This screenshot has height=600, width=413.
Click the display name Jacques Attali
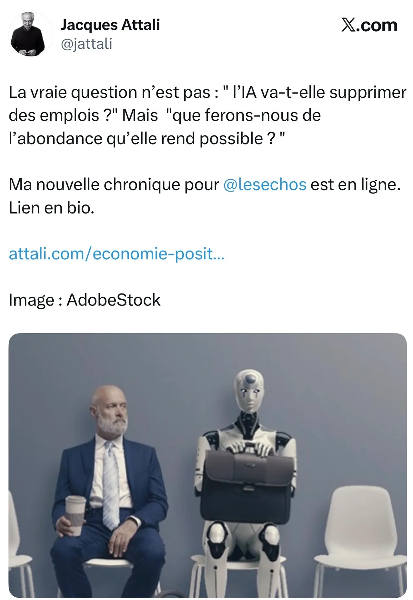point(110,25)
